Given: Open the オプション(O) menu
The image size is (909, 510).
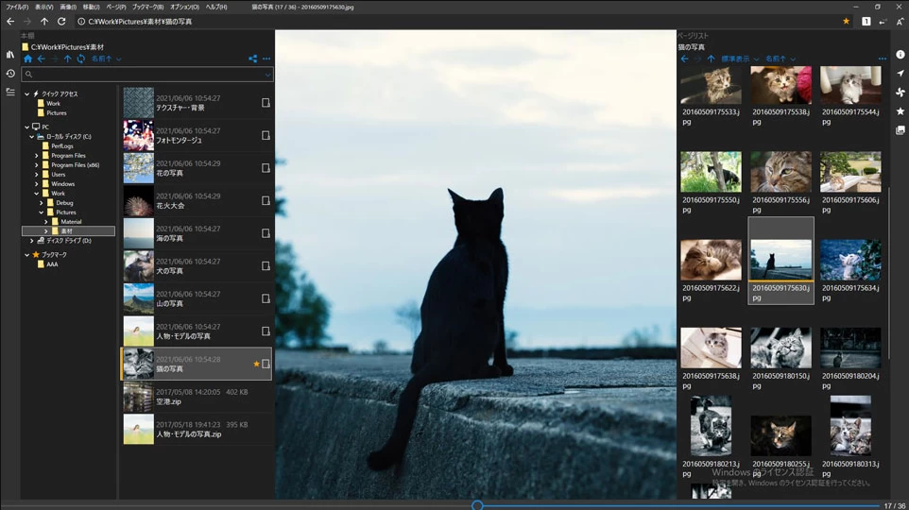Looking at the screenshot, I should [184, 7].
